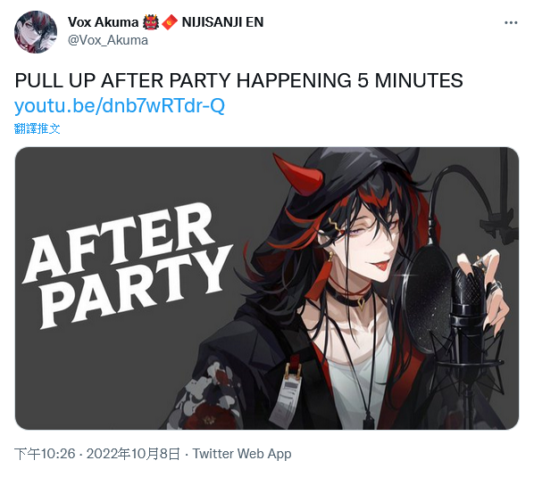534x477 pixels.
Task: Click the 下午10:26 timestamp
Action: (45, 454)
